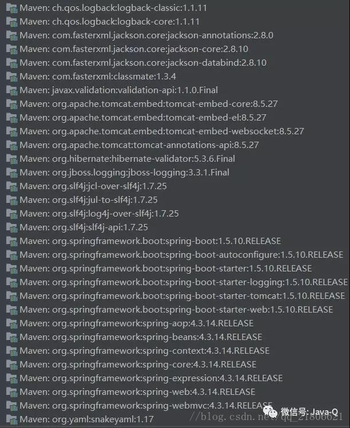Select Maven: ch.qos.logback:logback-core:1.1.11 row

click(103, 22)
